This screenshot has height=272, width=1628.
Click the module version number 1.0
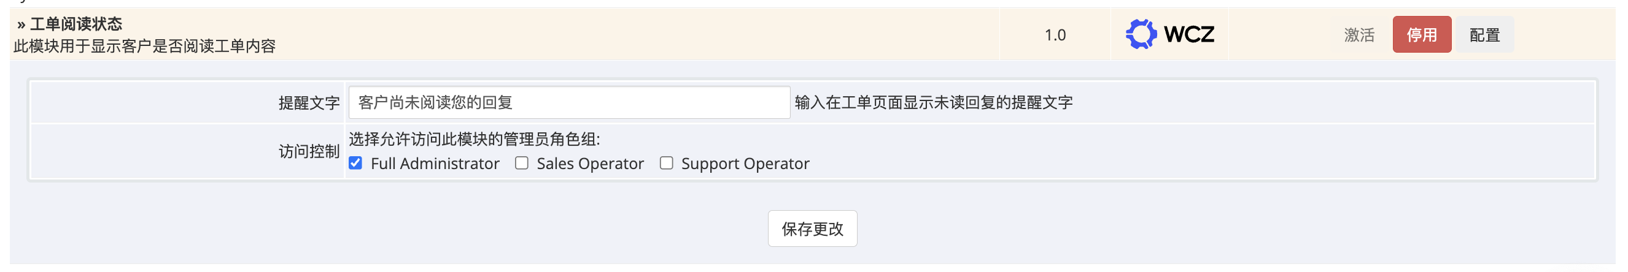[x=1055, y=35]
